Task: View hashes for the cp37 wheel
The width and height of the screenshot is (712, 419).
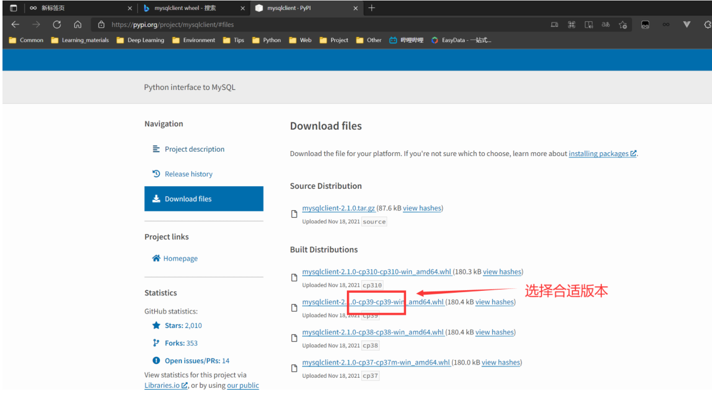Action: point(501,363)
